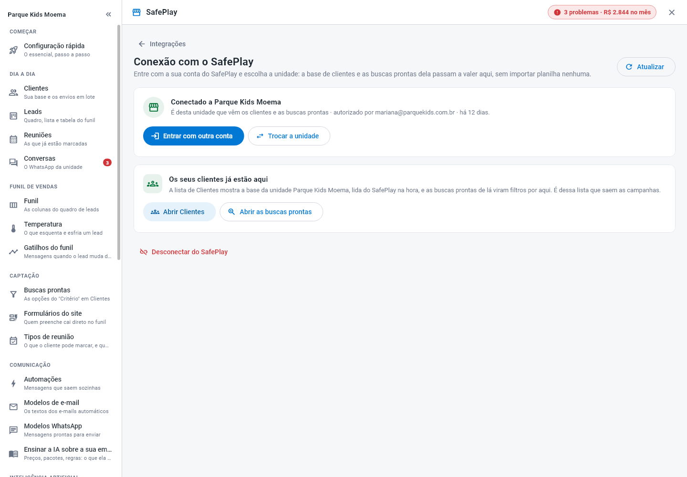Image resolution: width=687 pixels, height=477 pixels.
Task: Open Conversas in the sidebar
Action: 60,163
